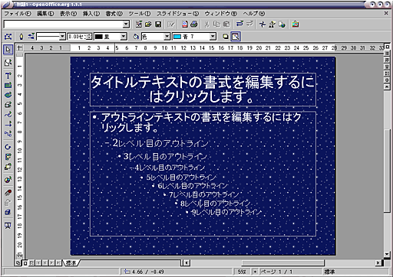Open the Effects tool
Image resolution: width=393 pixels, height=277 pixels.
tap(8, 193)
